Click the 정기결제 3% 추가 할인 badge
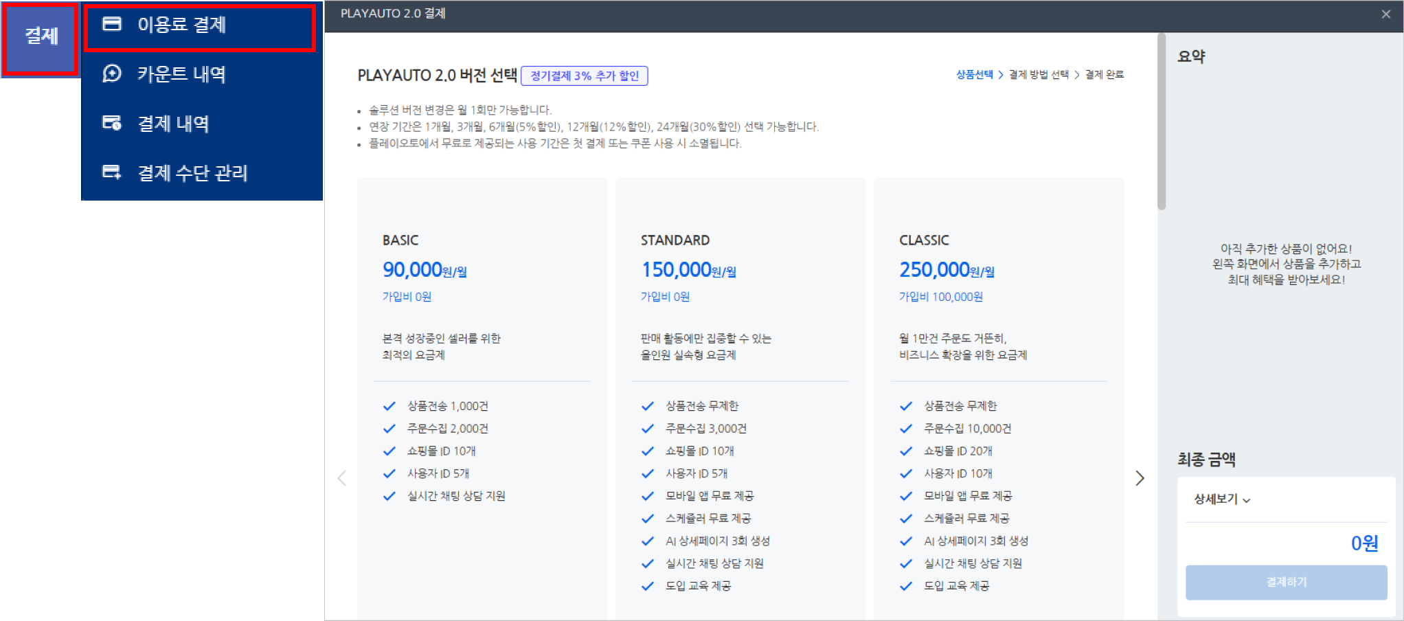 584,76
